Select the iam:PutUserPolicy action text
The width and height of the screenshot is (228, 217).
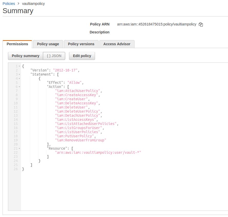[74, 136]
